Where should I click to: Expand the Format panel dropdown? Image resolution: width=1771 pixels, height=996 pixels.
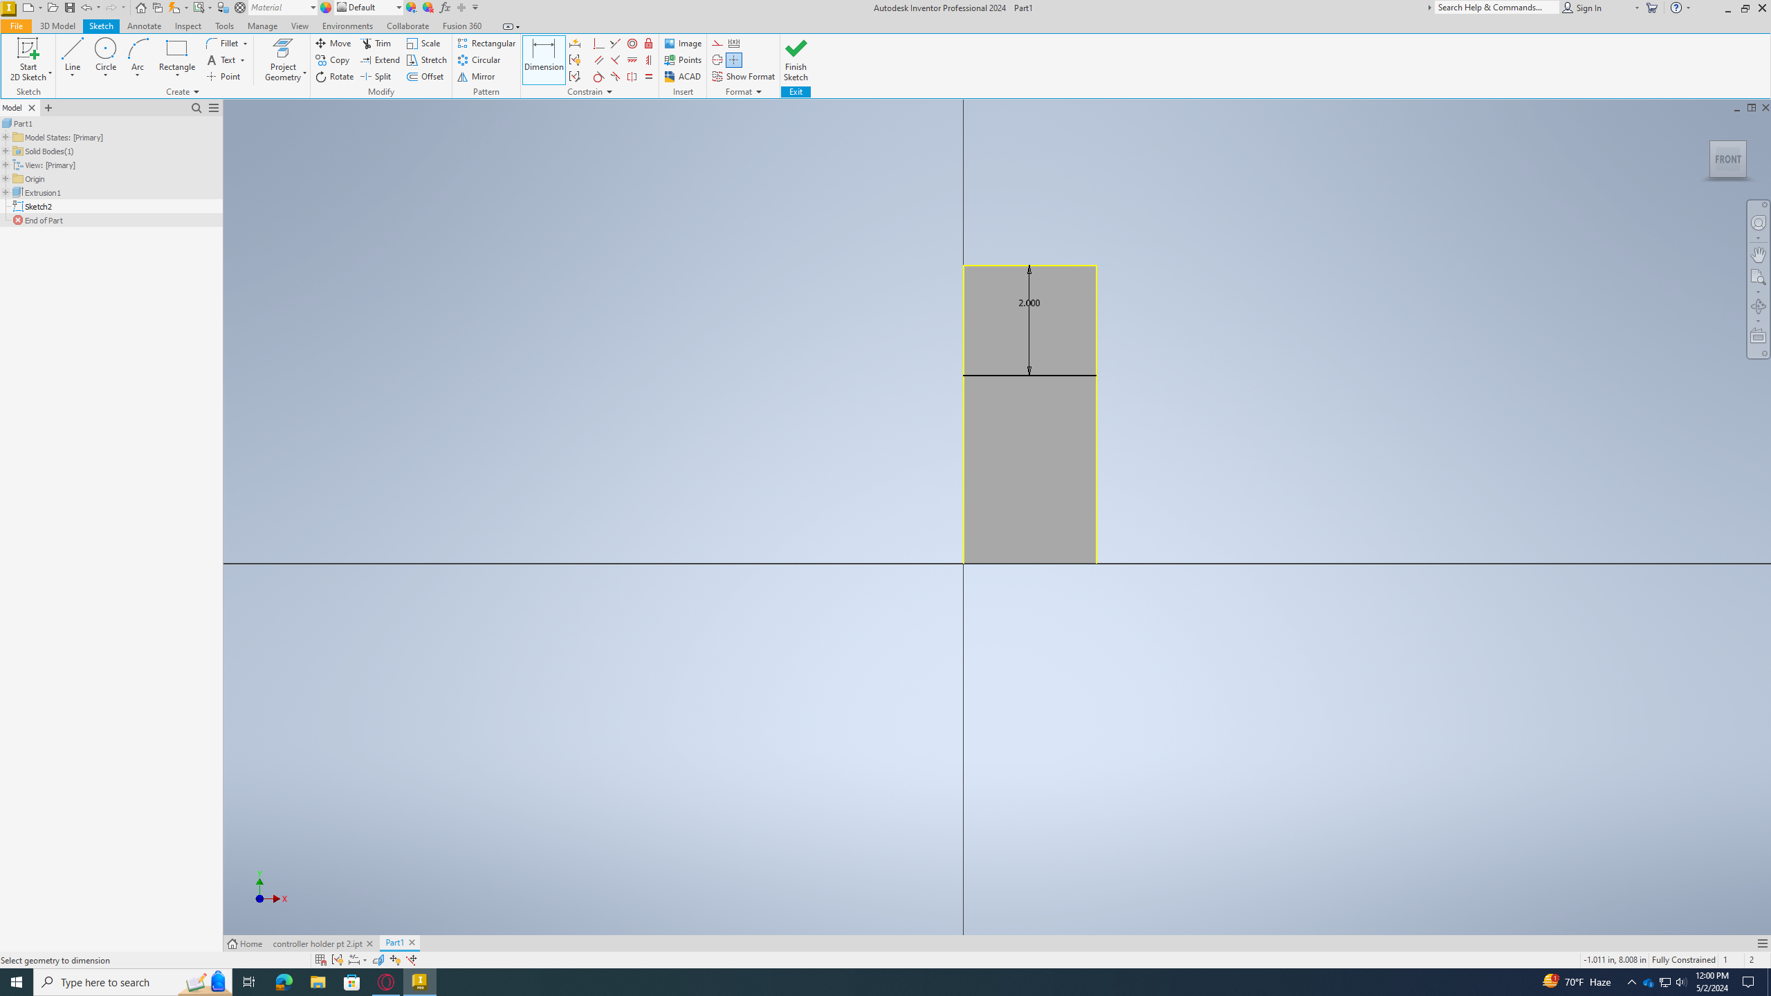coord(759,92)
